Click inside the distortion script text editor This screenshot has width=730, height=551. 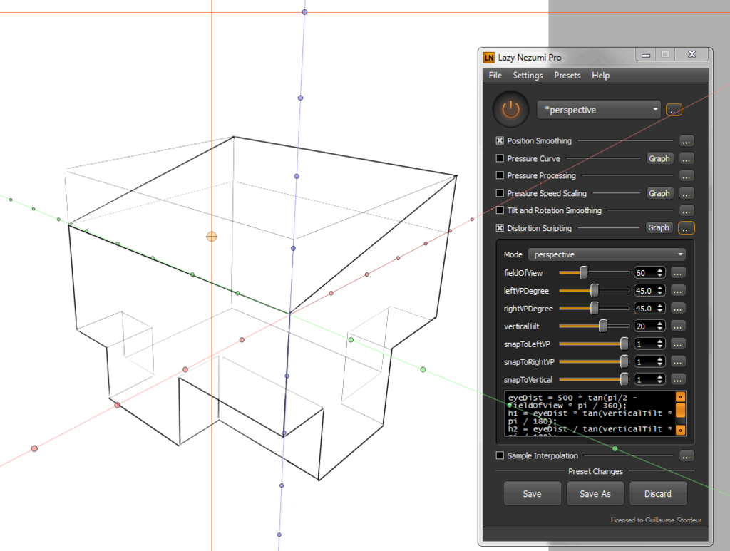point(590,413)
